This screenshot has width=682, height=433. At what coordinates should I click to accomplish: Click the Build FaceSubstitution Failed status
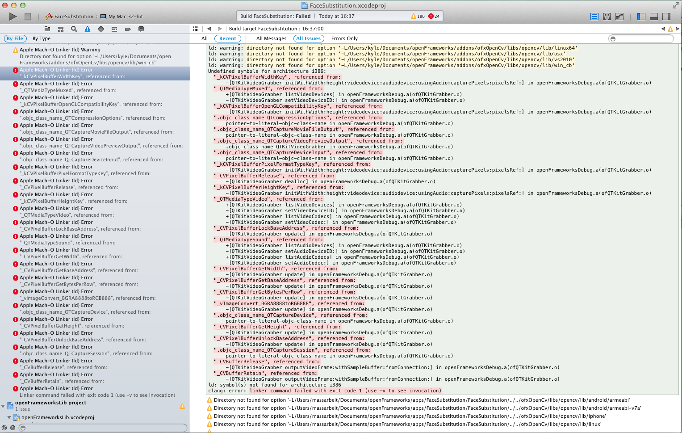275,16
